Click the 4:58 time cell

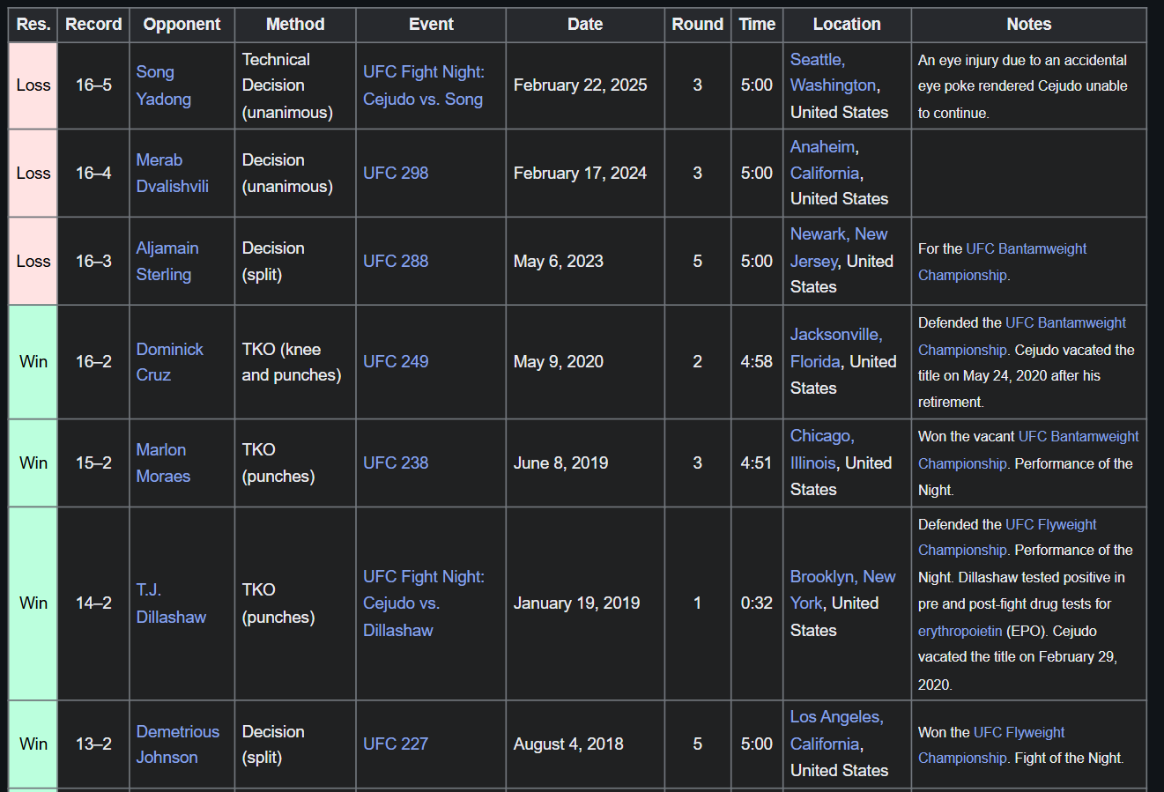pos(757,361)
